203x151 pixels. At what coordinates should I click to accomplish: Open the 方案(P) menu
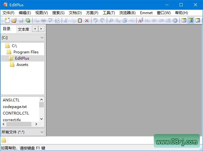tap(92, 13)
